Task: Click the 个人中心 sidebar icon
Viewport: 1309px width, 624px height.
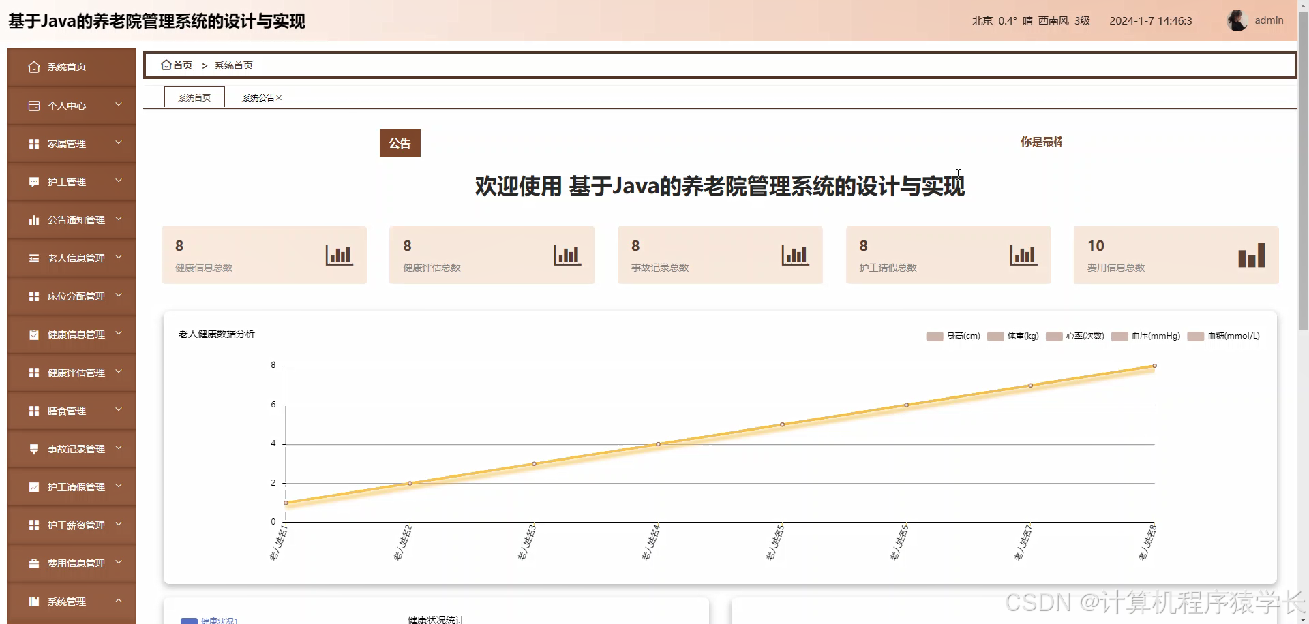Action: (x=34, y=106)
